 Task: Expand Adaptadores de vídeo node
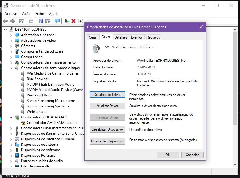point(11,41)
